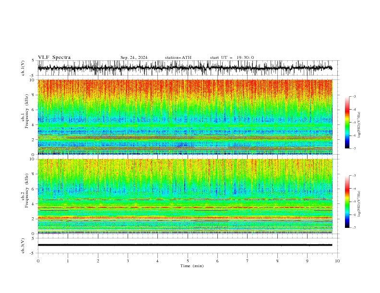Click the "ch.3(V)" axis label
The image size is (380, 293).
click(x=23, y=246)
